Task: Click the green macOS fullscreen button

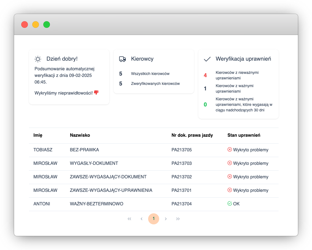Action: tap(47, 25)
